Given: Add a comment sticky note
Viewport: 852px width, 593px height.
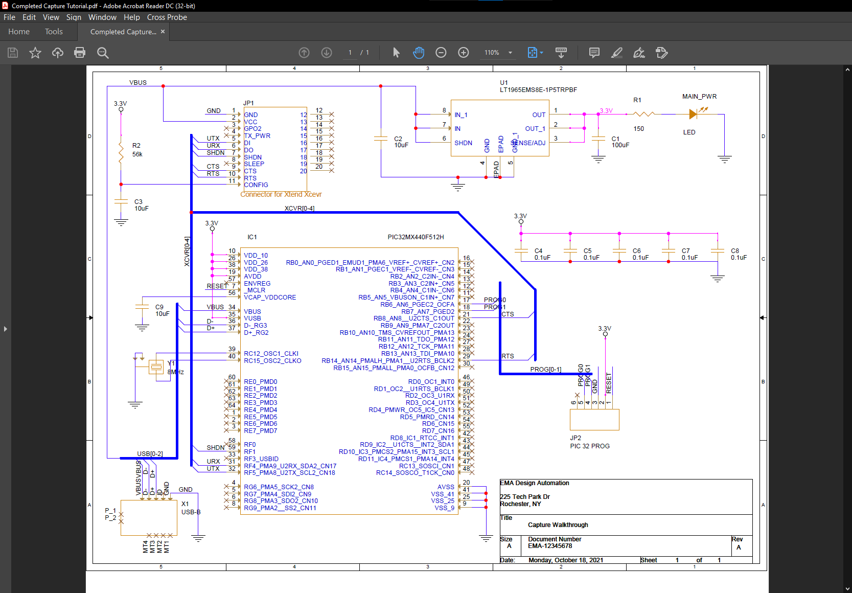Looking at the screenshot, I should pos(594,53).
